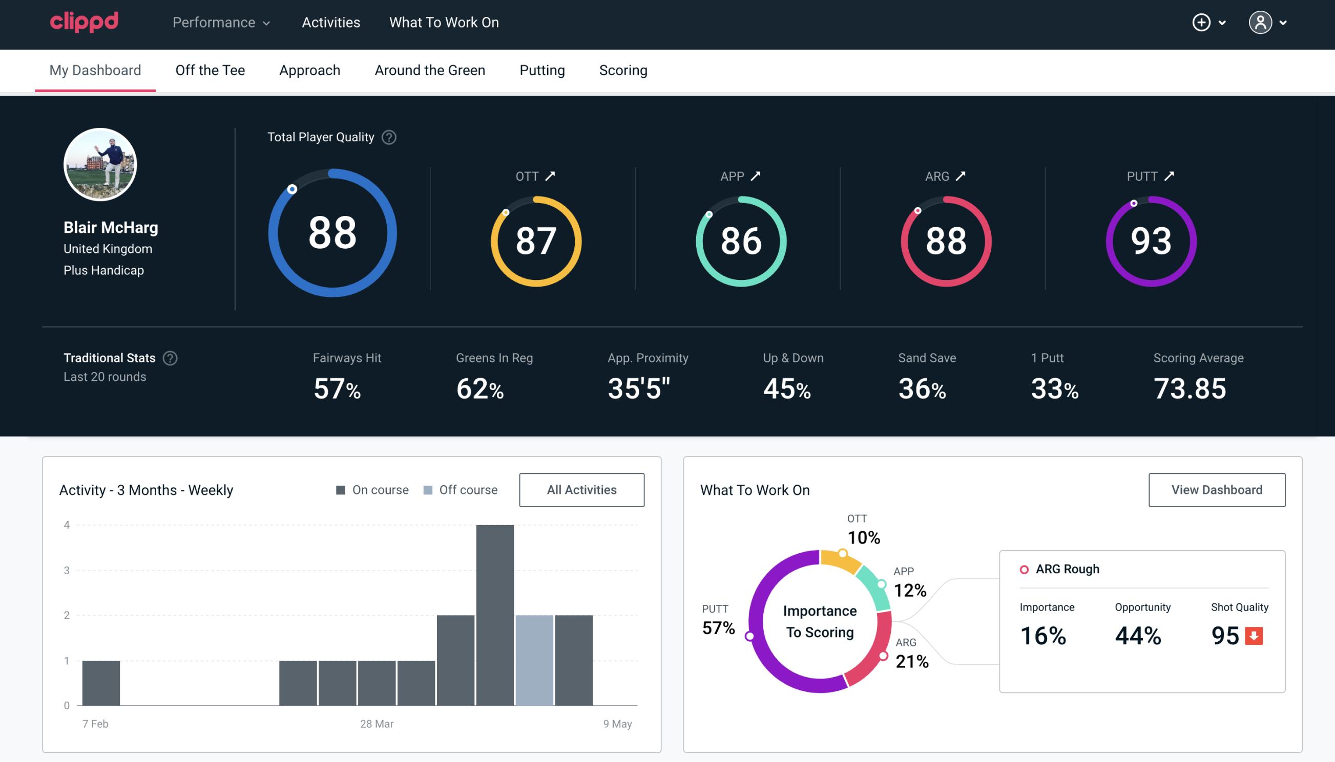The image size is (1335, 762).
Task: Switch to the Putting tab
Action: 542,70
